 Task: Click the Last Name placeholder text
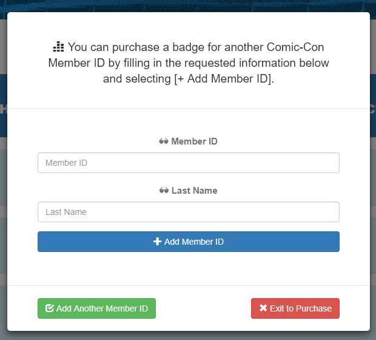pyautogui.click(x=66, y=212)
